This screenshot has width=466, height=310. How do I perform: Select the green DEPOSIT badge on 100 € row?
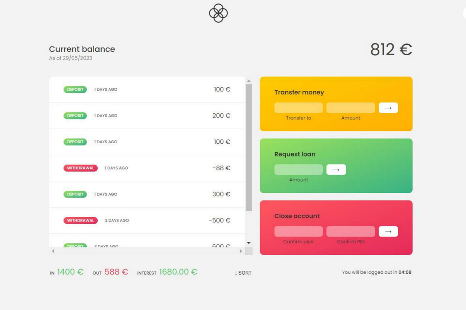[75, 89]
